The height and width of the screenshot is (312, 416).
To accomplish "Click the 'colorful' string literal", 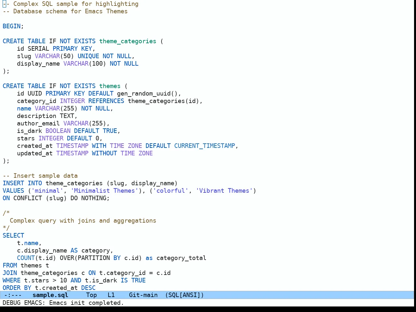I will coord(171,191).
